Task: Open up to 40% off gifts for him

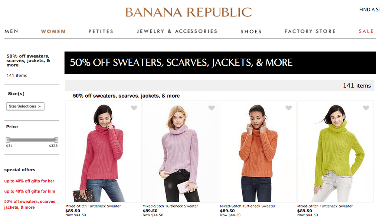Action: click(x=30, y=191)
